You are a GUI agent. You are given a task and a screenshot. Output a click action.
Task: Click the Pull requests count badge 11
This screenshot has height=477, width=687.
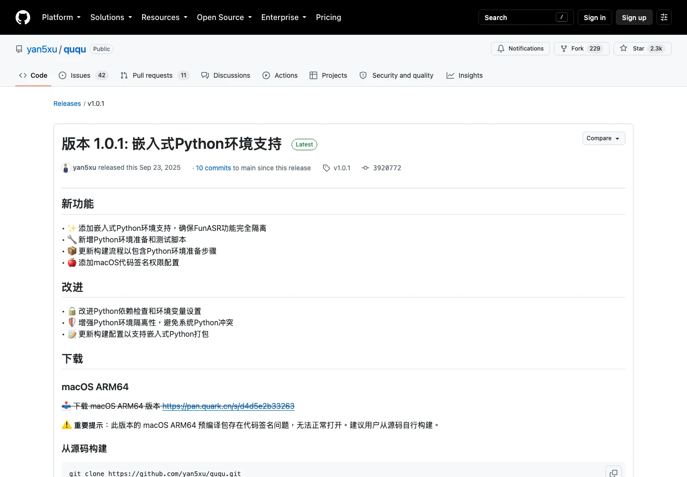click(184, 75)
